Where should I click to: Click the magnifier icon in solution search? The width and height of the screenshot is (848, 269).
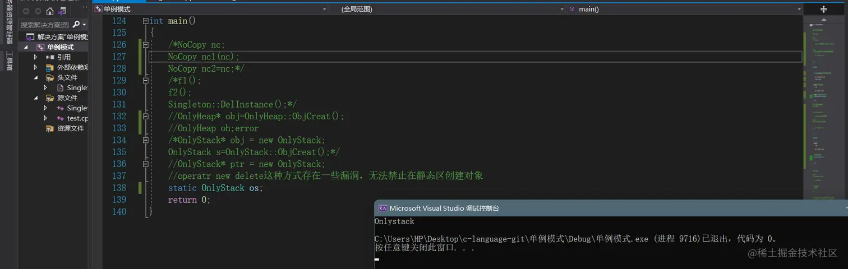tap(76, 25)
